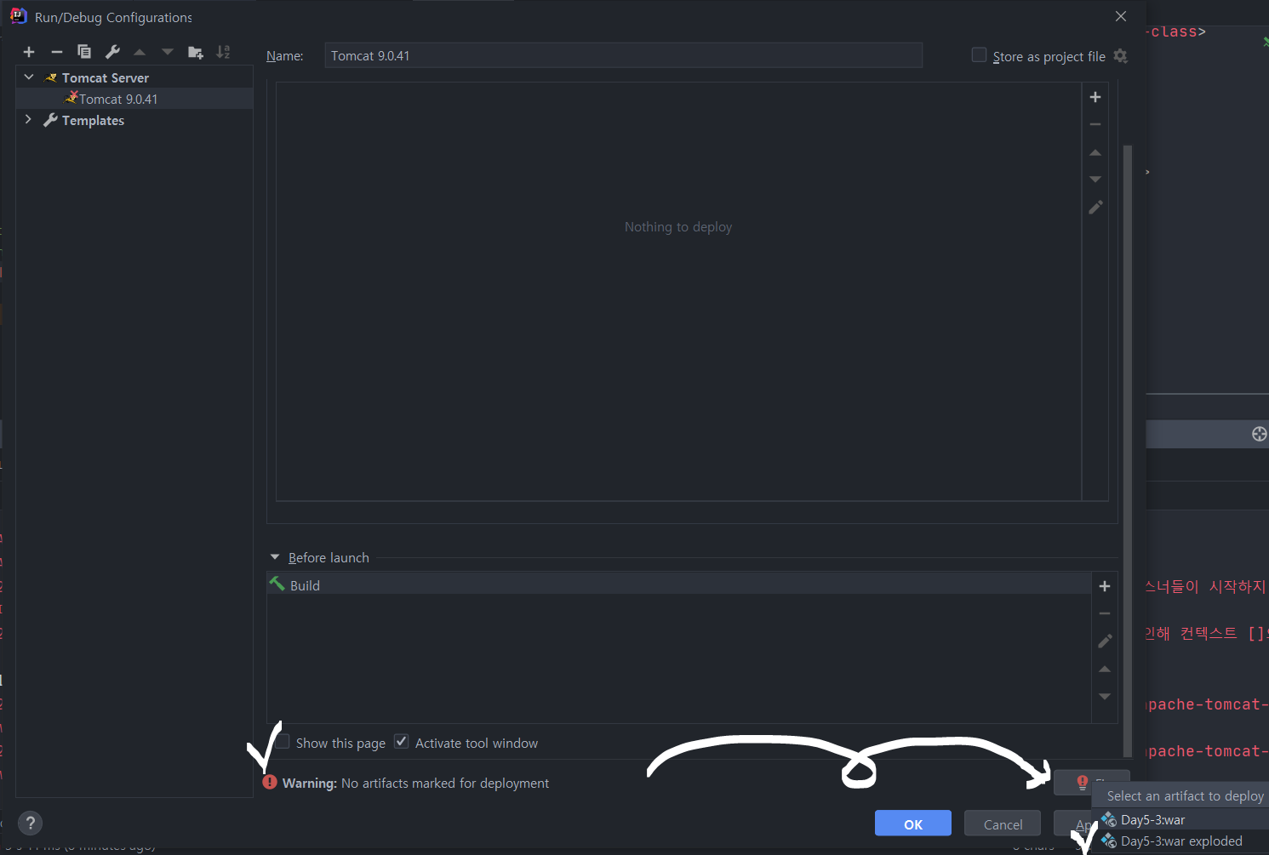Open help with question mark button
This screenshot has height=855, width=1269.
(30, 823)
